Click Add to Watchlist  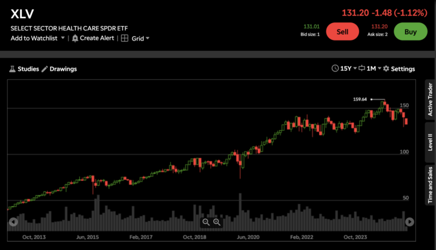[x=34, y=38]
